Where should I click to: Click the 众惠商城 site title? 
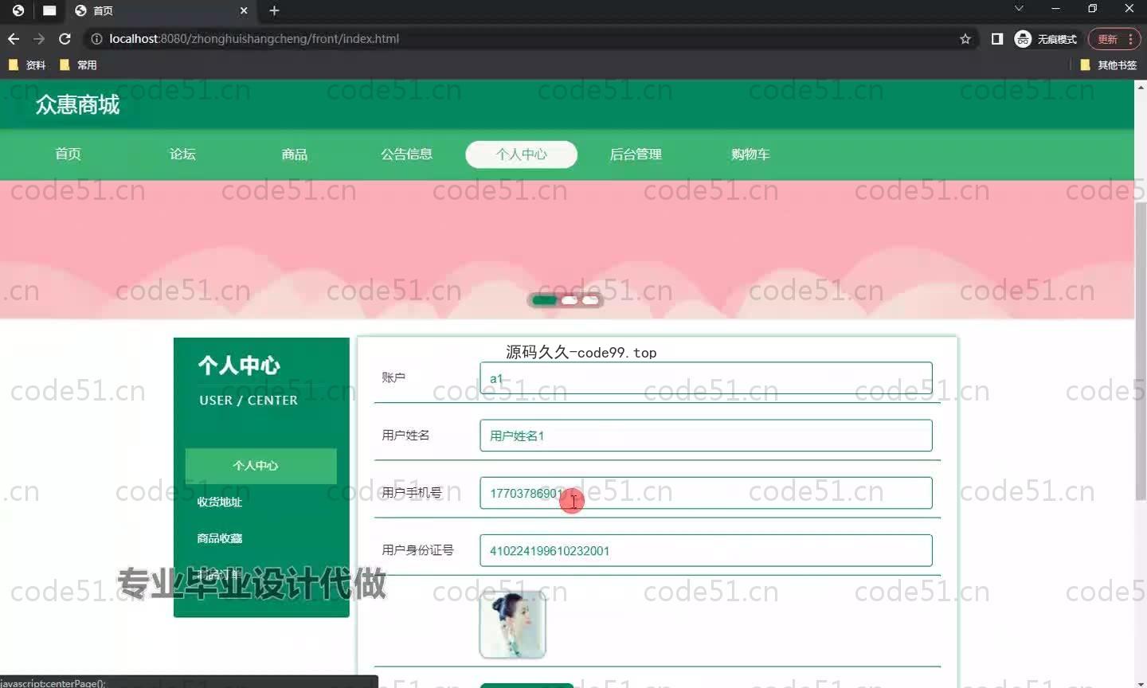(x=77, y=104)
